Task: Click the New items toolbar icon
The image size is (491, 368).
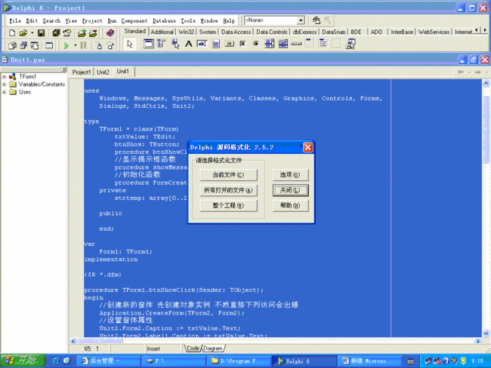Action: [12, 33]
